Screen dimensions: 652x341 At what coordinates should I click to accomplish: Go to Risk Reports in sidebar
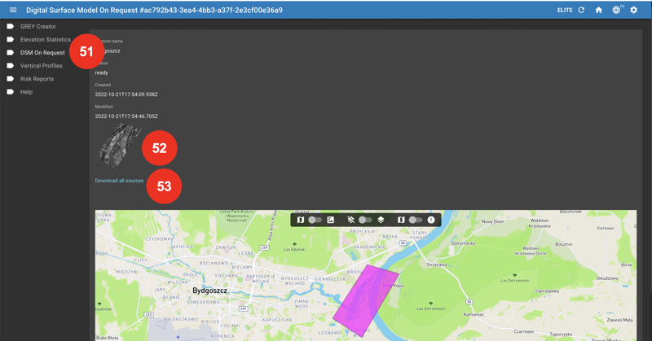pyautogui.click(x=37, y=79)
